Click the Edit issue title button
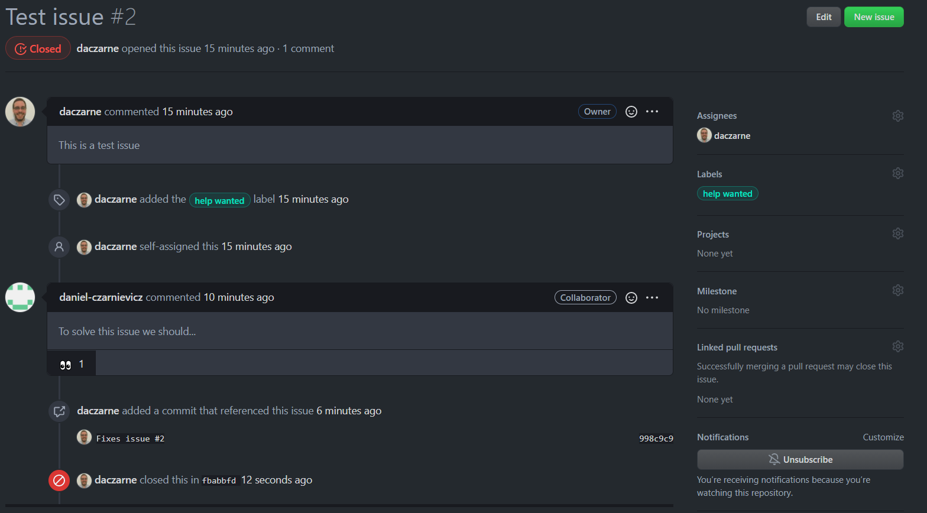The width and height of the screenshot is (927, 513). tap(824, 17)
